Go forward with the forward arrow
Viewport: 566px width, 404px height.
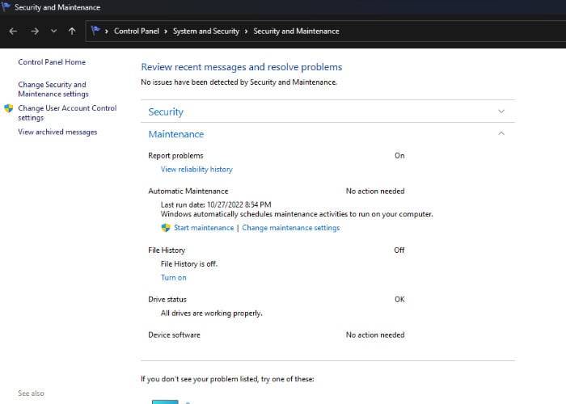pyautogui.click(x=35, y=32)
